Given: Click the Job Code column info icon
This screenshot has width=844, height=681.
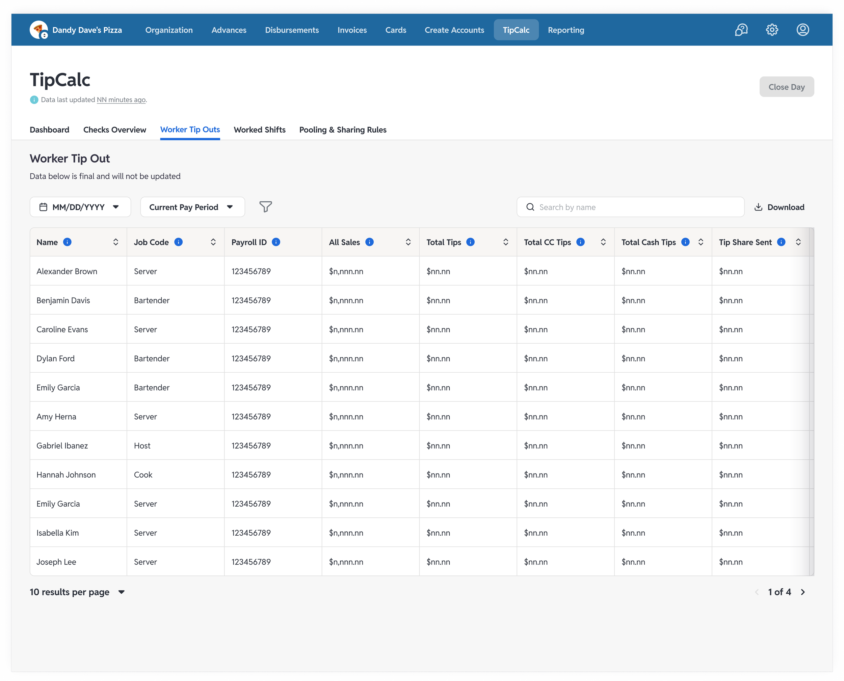Looking at the screenshot, I should pyautogui.click(x=178, y=242).
